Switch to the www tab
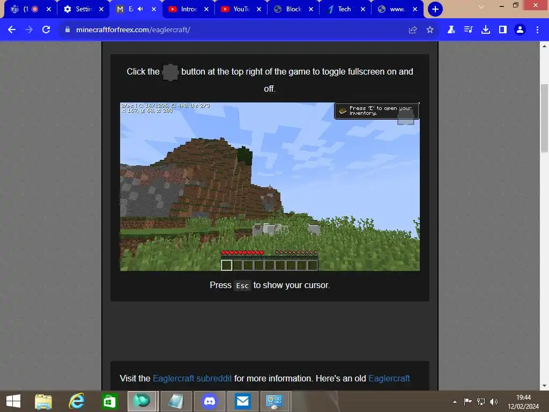This screenshot has width=549, height=412. 397,9
